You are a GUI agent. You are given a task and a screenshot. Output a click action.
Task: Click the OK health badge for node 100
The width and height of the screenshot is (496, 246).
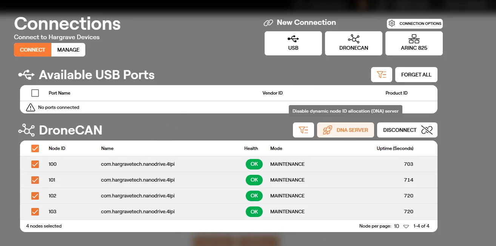tap(254, 164)
